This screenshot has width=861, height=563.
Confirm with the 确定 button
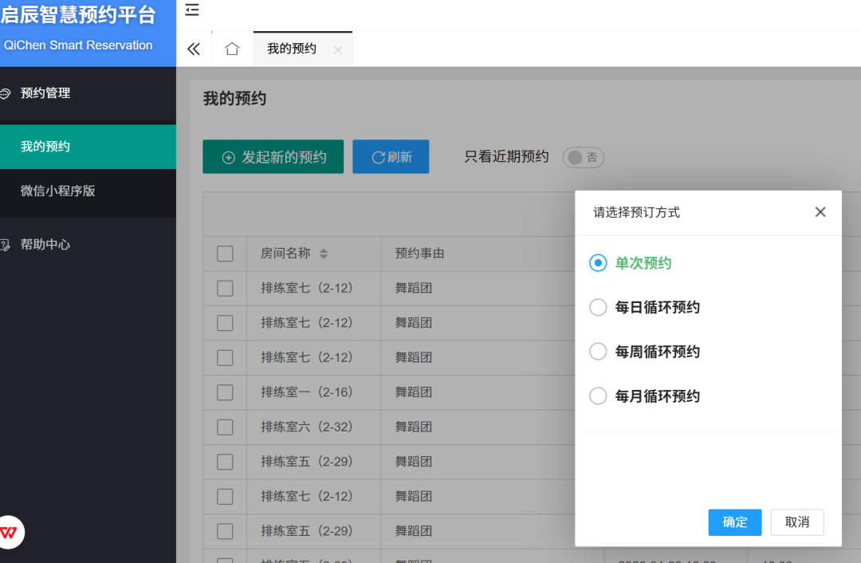click(x=735, y=522)
